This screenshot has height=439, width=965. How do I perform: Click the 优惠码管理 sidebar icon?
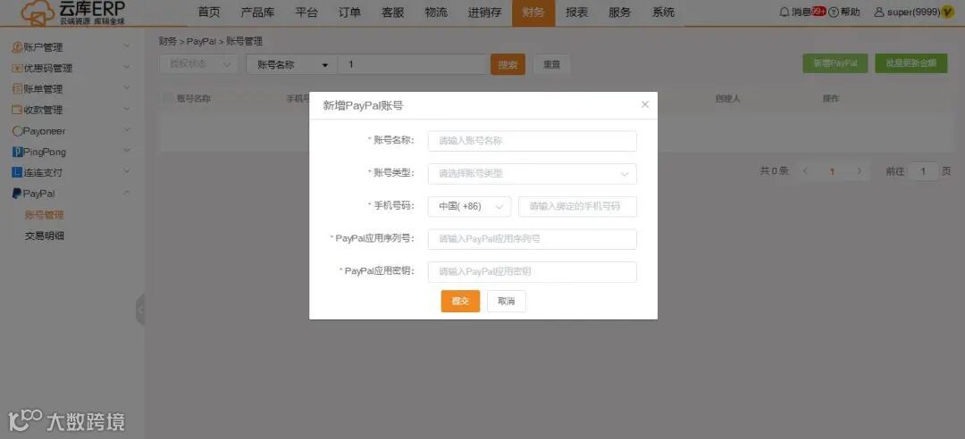point(17,68)
